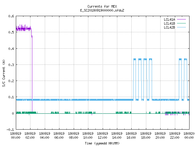Screen dimensions: 195x146
Task: Click the 16:00 x-axis time label
Action: point(131,137)
